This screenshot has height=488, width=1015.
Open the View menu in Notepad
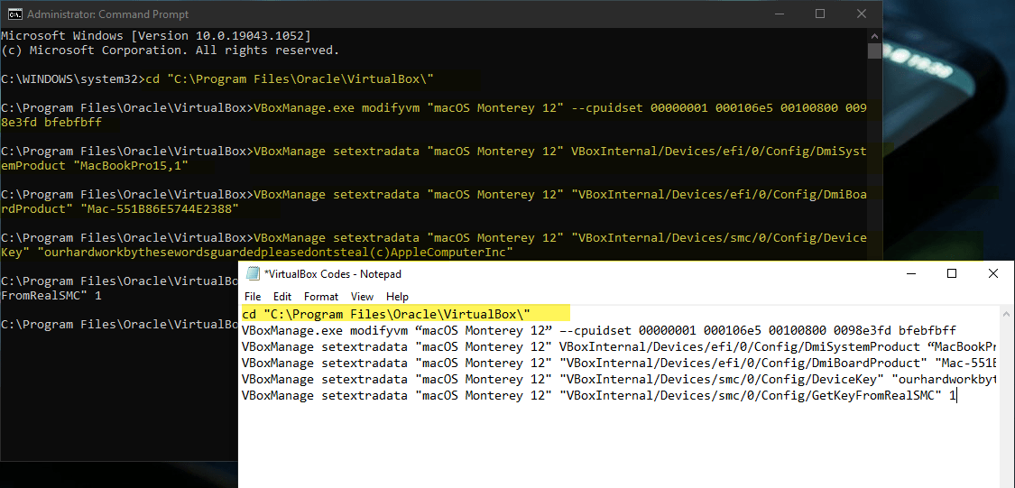(x=362, y=297)
